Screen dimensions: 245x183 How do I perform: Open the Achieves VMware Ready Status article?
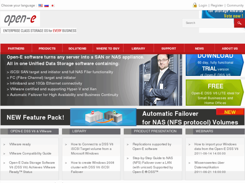pos(32,167)
